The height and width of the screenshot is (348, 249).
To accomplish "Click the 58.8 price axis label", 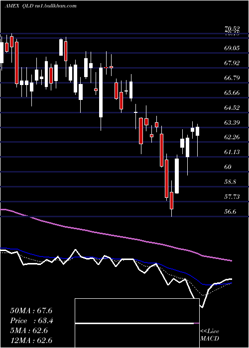I will point(230,182).
